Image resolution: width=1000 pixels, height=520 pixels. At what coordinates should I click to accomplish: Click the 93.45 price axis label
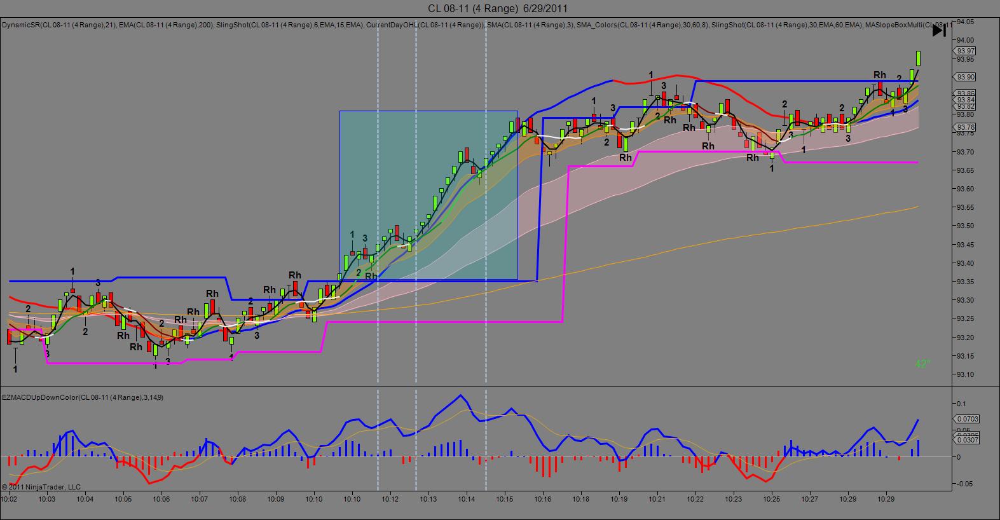click(965, 245)
